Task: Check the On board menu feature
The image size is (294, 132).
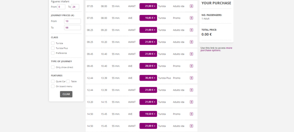Action: pos(53,86)
